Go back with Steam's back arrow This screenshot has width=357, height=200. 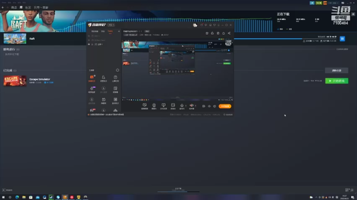[x=3, y=8]
